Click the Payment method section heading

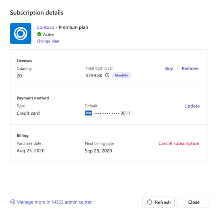pyautogui.click(x=33, y=98)
